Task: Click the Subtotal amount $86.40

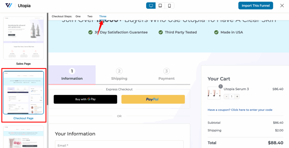Action: [278, 123]
